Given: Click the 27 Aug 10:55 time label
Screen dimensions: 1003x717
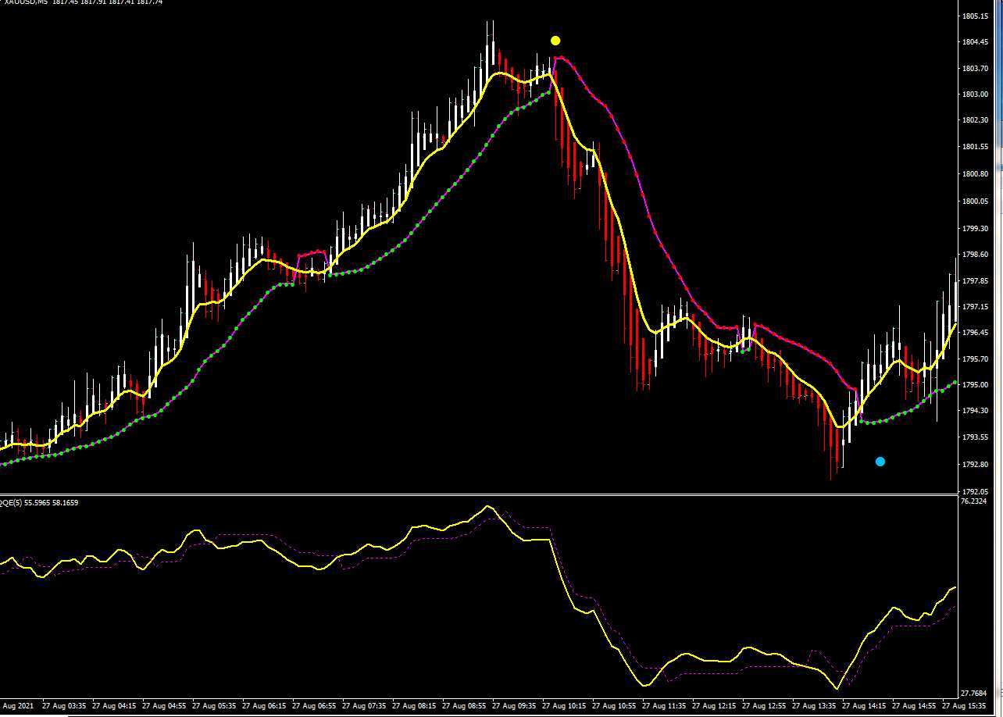Looking at the screenshot, I should (x=614, y=706).
